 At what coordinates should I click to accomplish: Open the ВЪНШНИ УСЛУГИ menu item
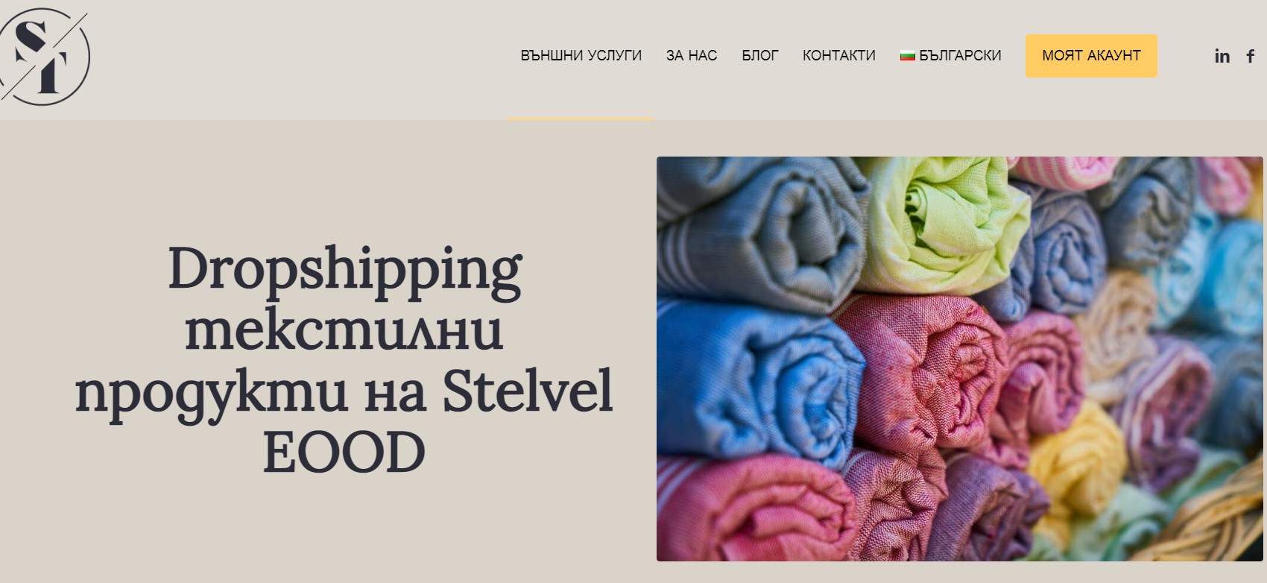(x=581, y=56)
